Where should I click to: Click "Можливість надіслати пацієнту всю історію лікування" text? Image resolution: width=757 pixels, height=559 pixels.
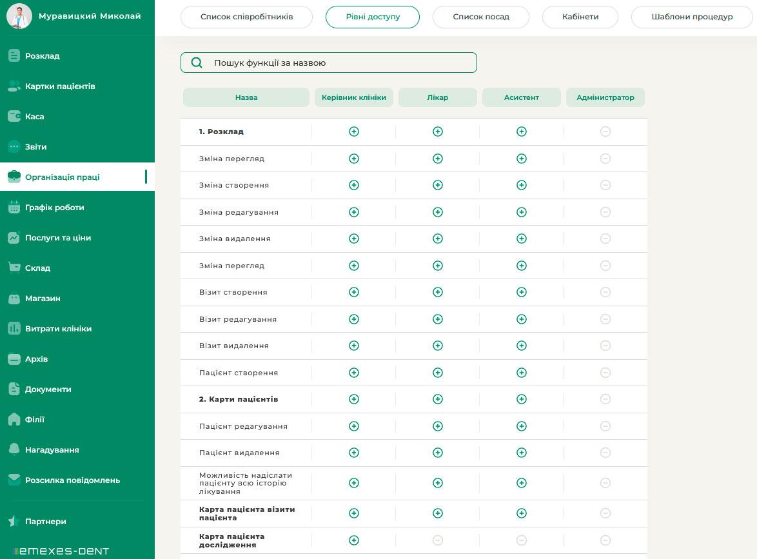click(246, 483)
